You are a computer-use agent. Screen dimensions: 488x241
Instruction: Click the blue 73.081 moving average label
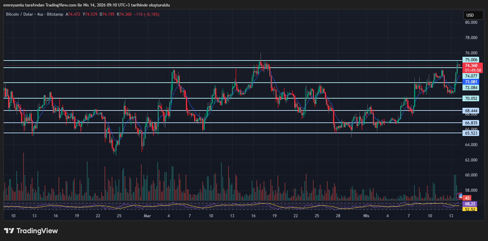pos(471,82)
